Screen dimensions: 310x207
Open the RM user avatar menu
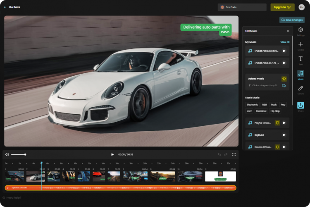(x=301, y=7)
